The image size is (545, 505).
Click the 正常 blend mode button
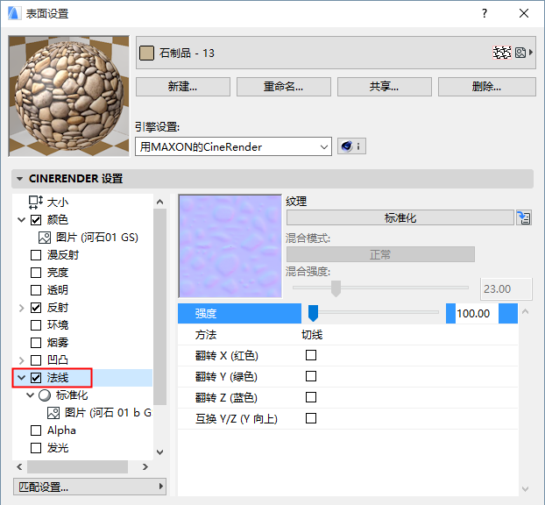[x=380, y=254]
